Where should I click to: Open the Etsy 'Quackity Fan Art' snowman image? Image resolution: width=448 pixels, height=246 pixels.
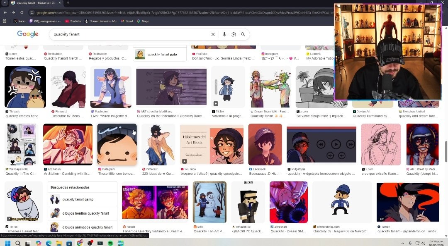point(209,202)
